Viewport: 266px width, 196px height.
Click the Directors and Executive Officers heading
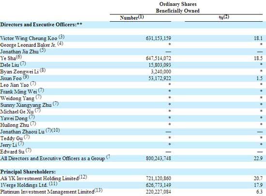pyautogui.click(x=41, y=25)
